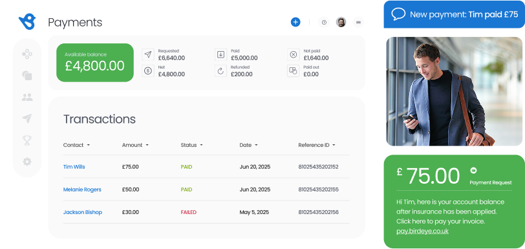The width and height of the screenshot is (525, 249).
Task: Click the blue plus add button
Action: 295,23
